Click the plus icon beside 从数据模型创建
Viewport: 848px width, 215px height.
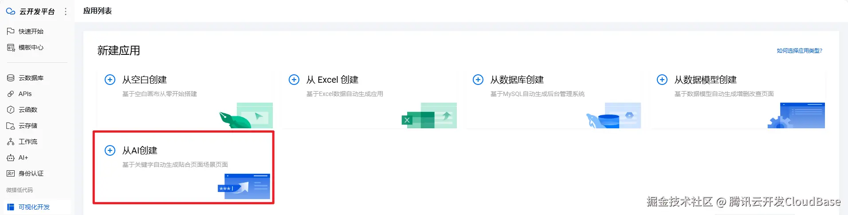pyautogui.click(x=662, y=80)
